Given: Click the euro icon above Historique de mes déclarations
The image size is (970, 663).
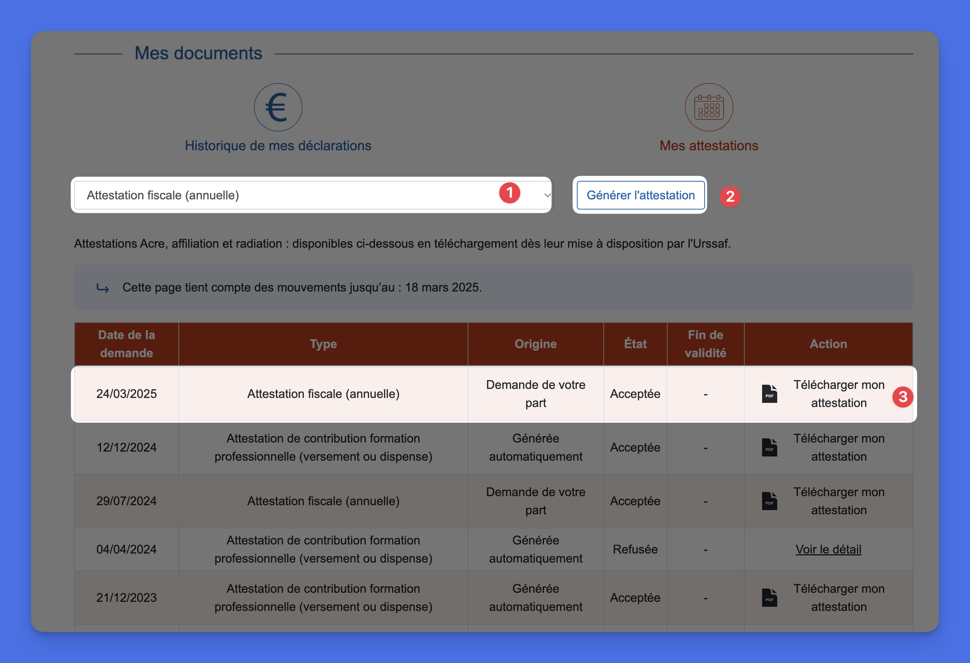Looking at the screenshot, I should pos(278,107).
